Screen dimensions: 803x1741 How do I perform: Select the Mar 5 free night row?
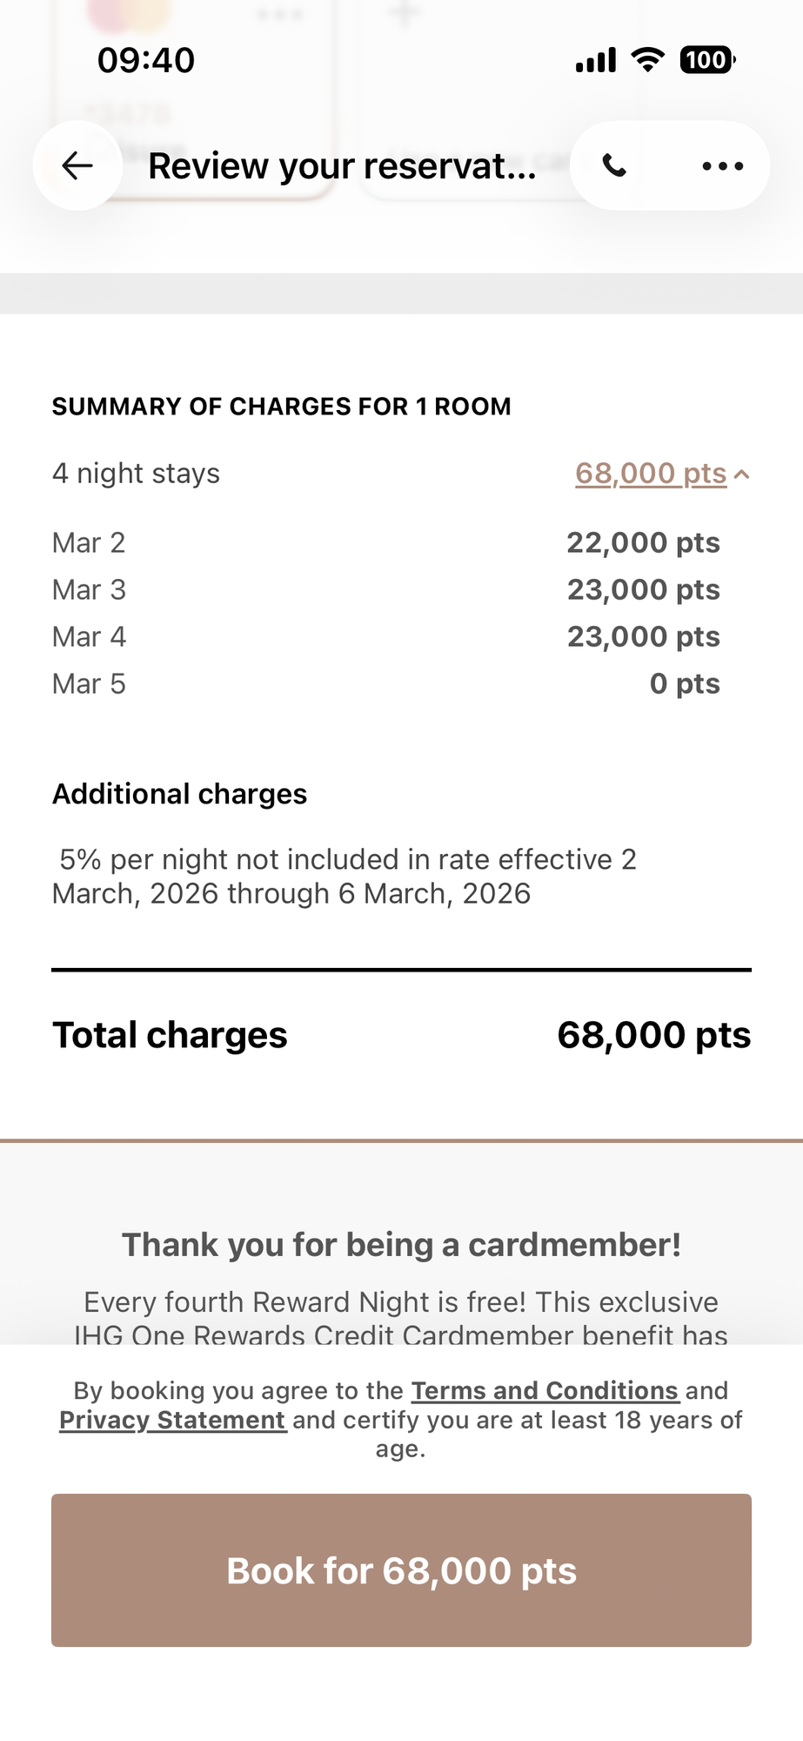[x=386, y=683]
